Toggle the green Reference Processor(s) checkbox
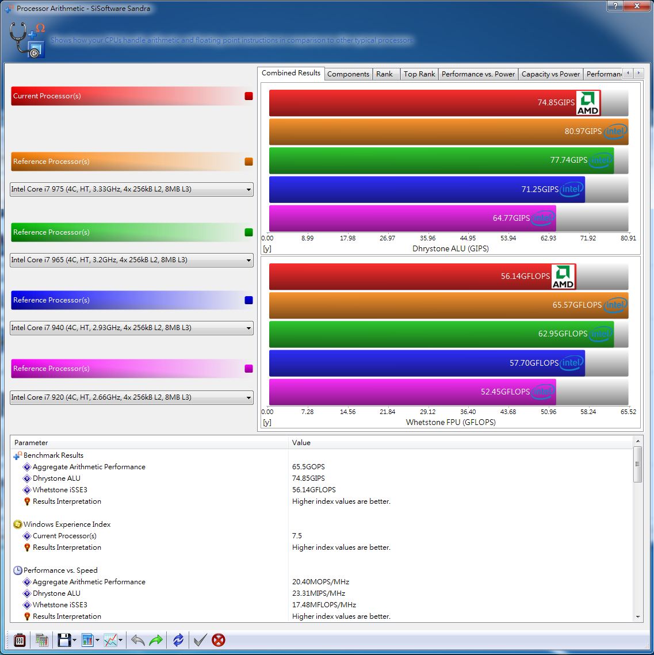 click(248, 232)
